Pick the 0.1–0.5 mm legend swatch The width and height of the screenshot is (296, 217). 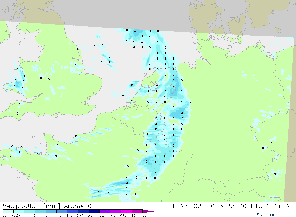pyautogui.click(x=8, y=211)
